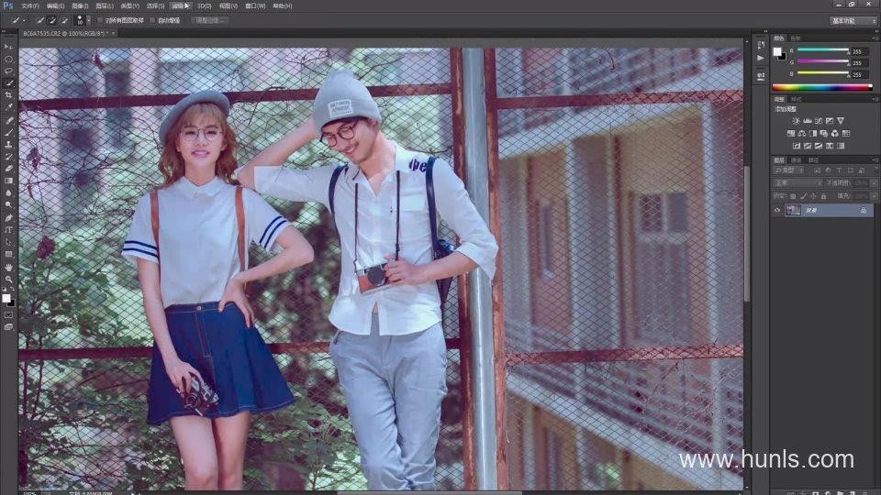Select the Zoom tool
Screen dimensions: 881x495
point(8,279)
